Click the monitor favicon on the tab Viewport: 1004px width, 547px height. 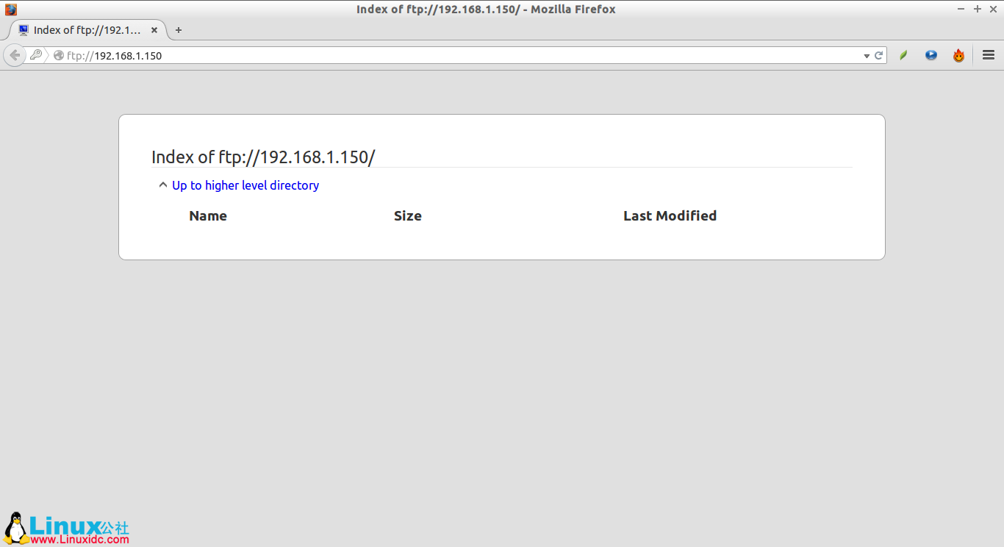tap(24, 30)
